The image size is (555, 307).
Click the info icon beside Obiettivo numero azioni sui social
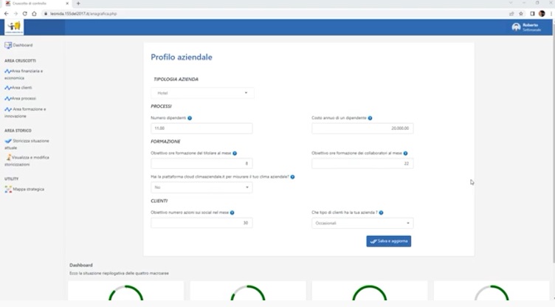[231, 213]
